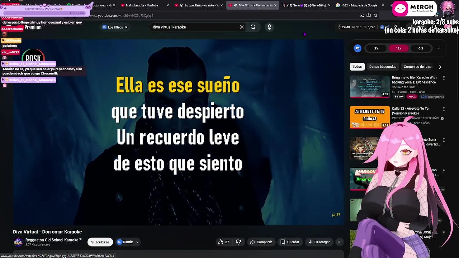
Task: Switch to Lo que Siento-Karaoke tab
Action: point(198,5)
